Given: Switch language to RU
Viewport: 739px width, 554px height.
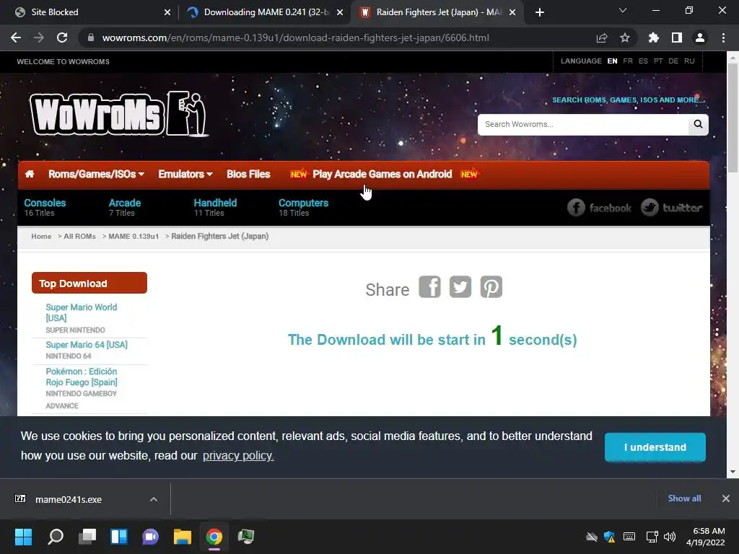Looking at the screenshot, I should (x=689, y=61).
